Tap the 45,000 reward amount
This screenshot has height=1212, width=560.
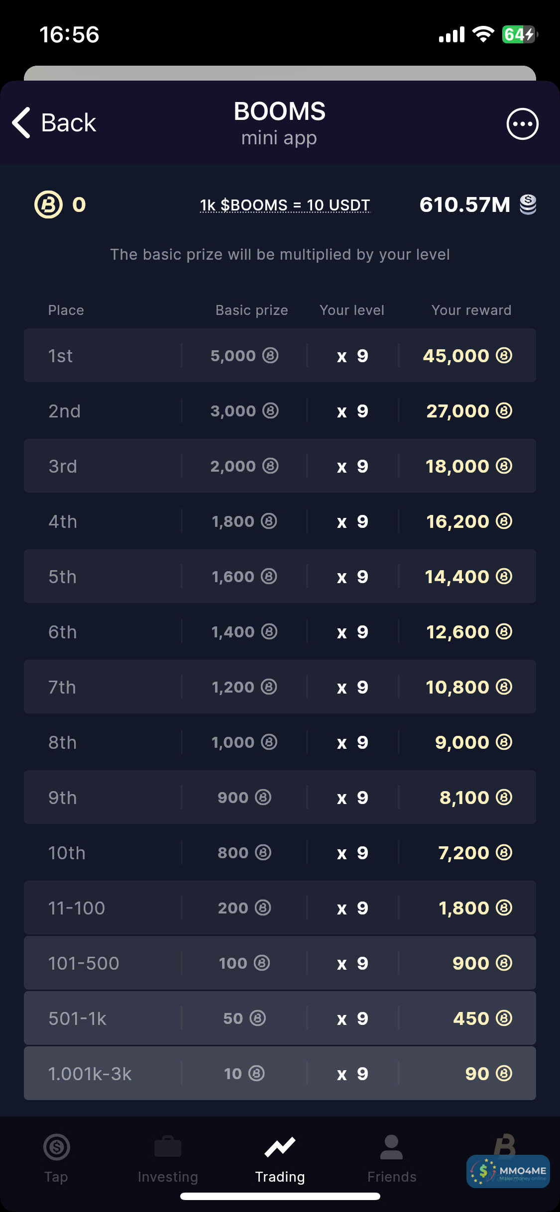pyautogui.click(x=456, y=356)
